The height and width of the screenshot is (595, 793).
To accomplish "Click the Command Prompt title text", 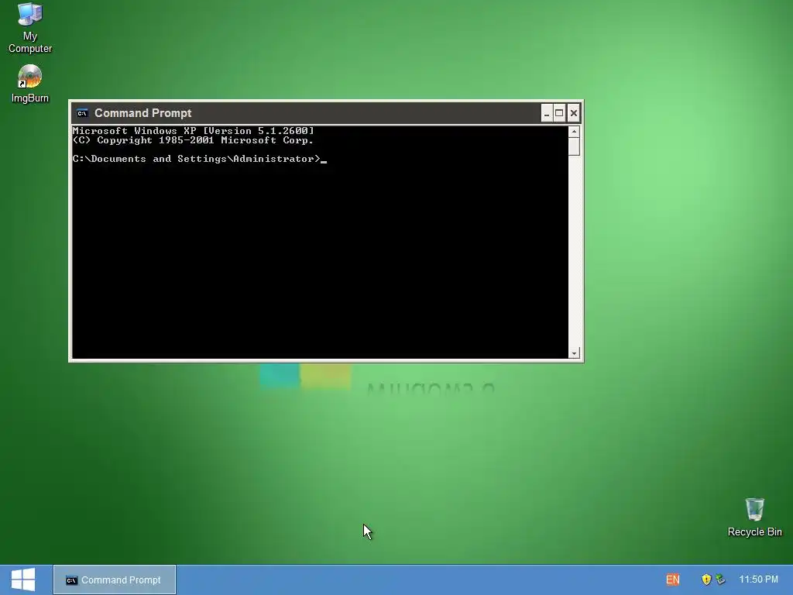I will pos(143,113).
